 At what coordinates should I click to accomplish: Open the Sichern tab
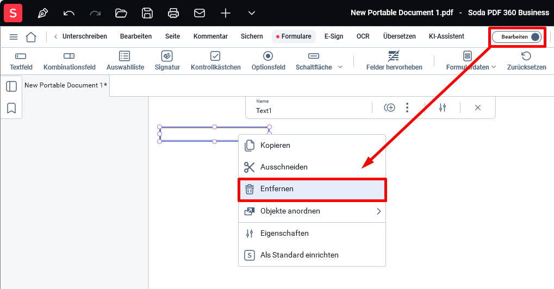(x=252, y=36)
